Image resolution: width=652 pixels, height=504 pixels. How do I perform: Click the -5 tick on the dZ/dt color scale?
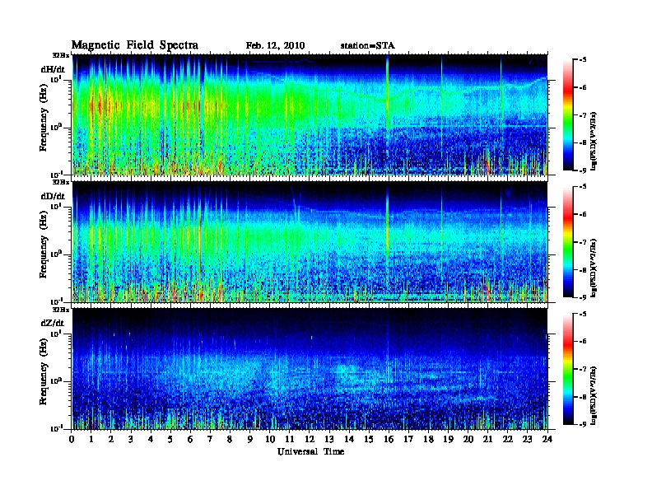pyautogui.click(x=583, y=314)
